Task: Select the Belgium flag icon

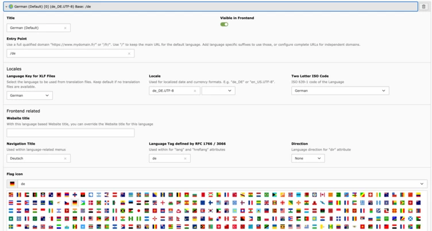Action: (179, 195)
